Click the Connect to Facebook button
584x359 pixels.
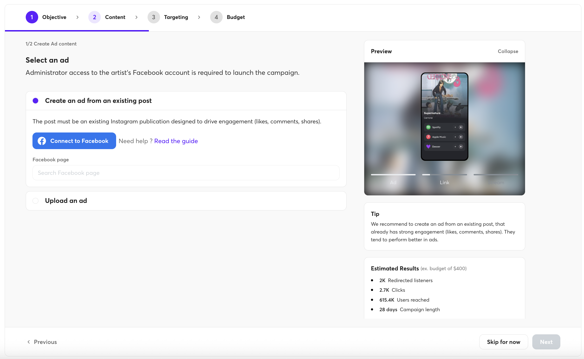point(74,141)
